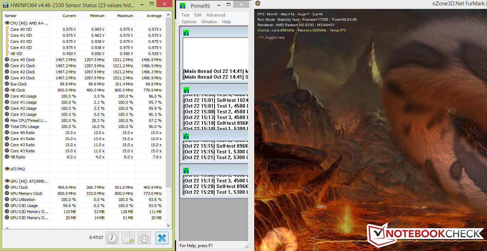Click the chip icon beside ATI PM2
Image resolution: width=487 pixels, height=251 pixels.
click(7, 169)
